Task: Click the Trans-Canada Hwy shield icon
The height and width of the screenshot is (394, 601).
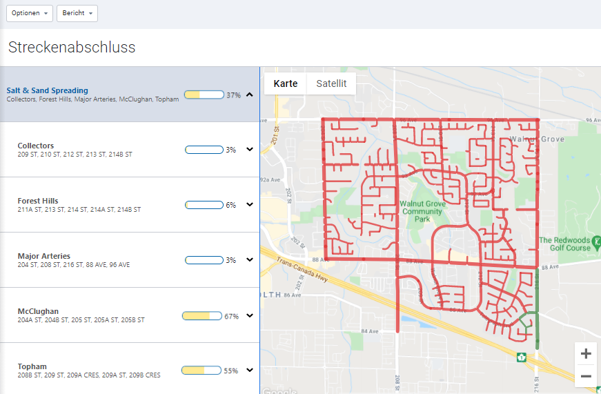Action: (x=522, y=357)
